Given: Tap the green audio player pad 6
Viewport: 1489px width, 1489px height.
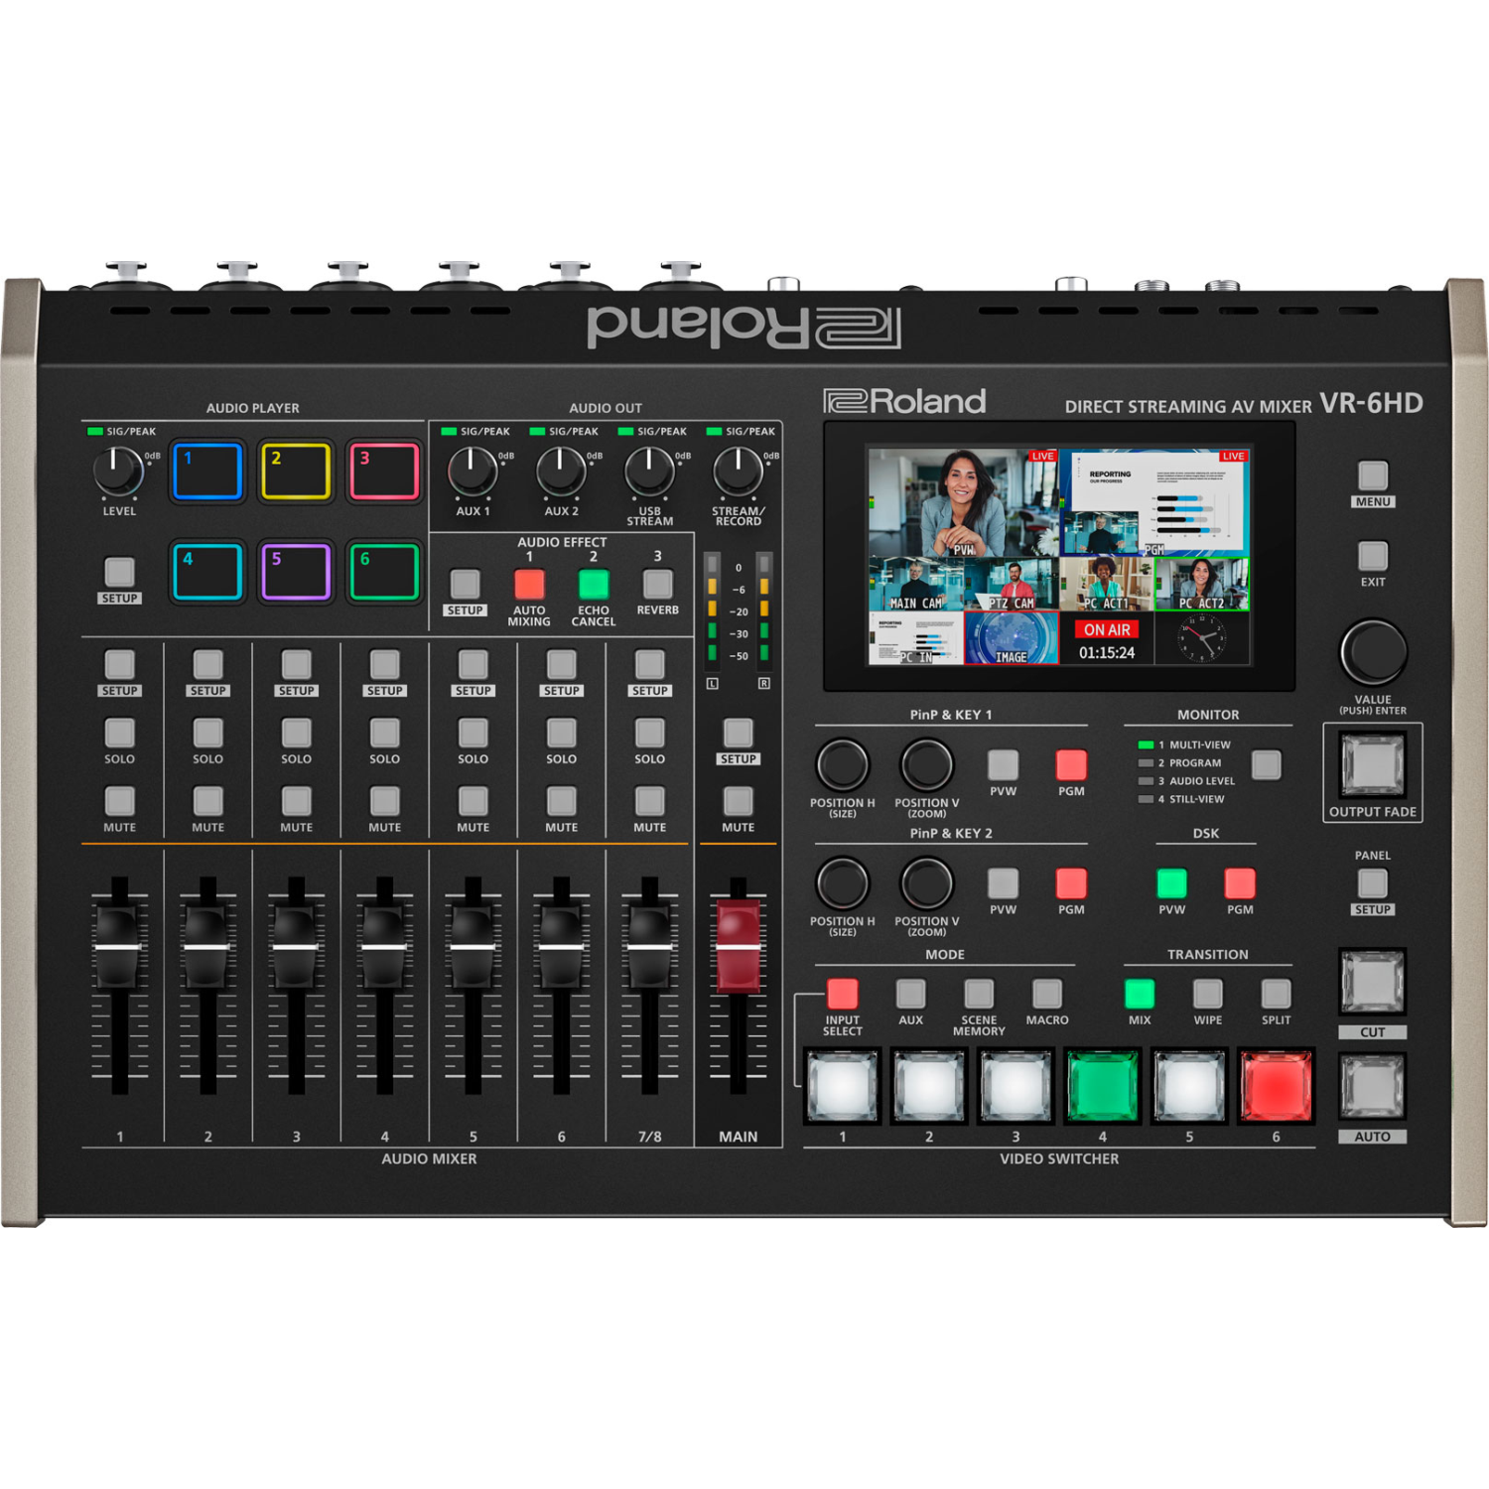Looking at the screenshot, I should (384, 572).
